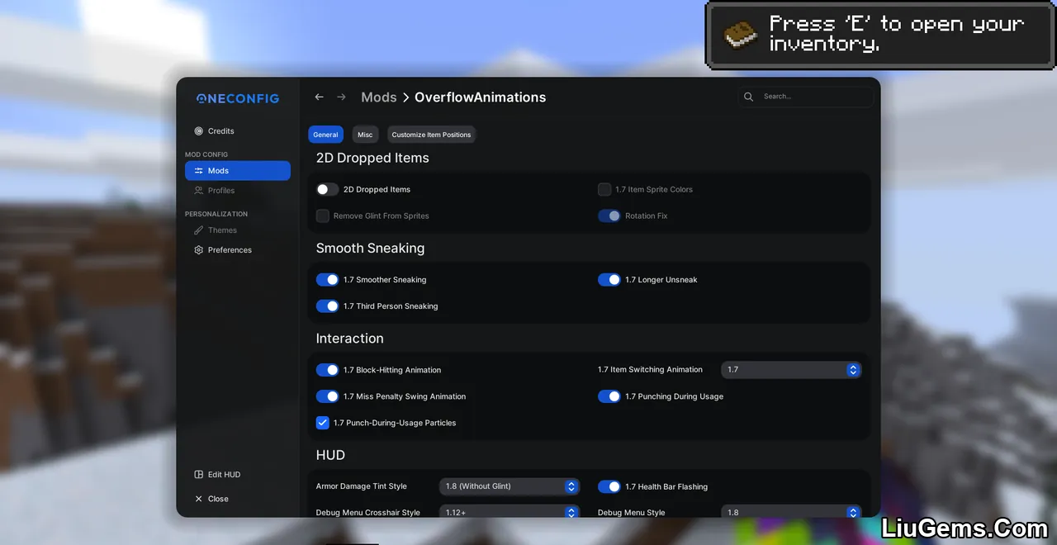Open the Preferences sidebar item

238,250
